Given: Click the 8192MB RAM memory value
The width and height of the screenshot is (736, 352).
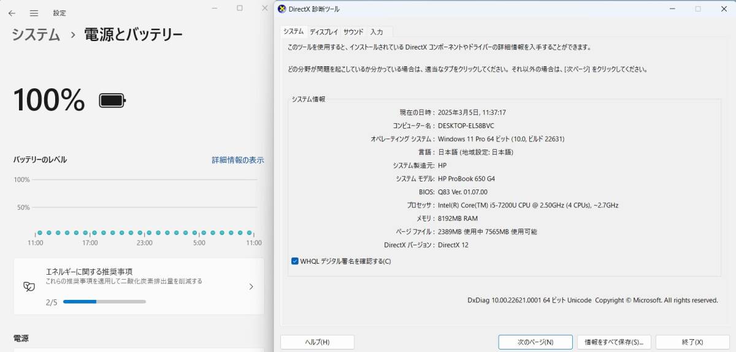Looking at the screenshot, I should tap(458, 218).
